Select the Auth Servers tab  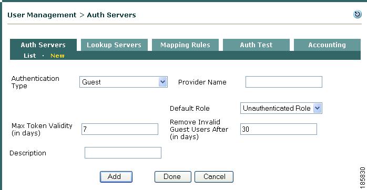(43, 45)
